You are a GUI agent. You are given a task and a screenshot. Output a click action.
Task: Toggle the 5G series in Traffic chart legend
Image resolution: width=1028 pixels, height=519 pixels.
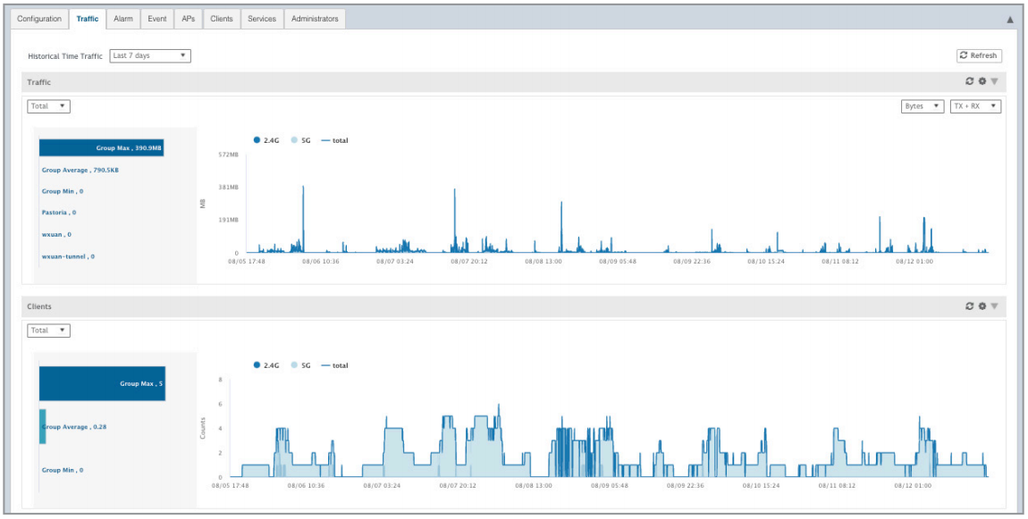coord(299,140)
